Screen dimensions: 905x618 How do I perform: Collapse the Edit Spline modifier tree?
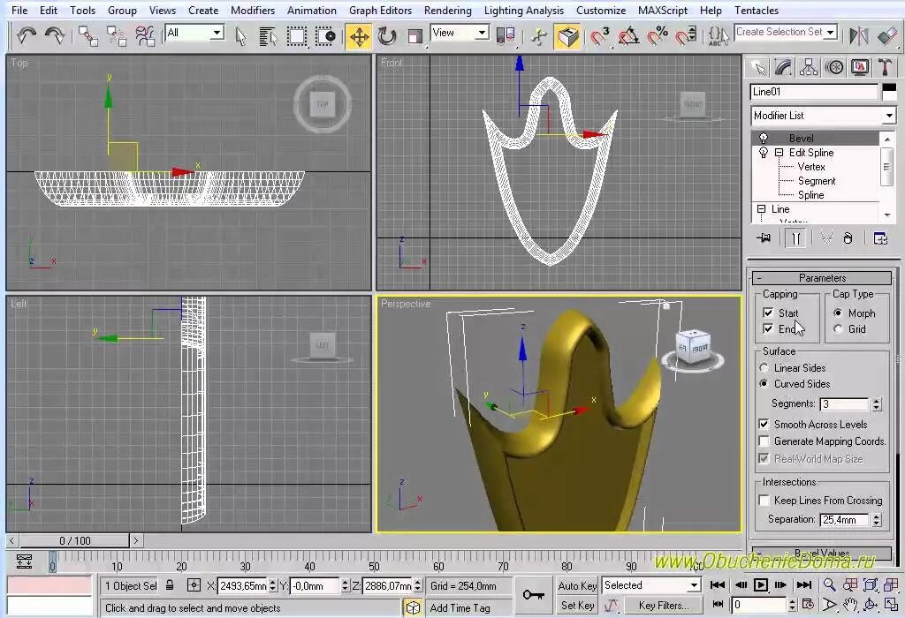(779, 152)
